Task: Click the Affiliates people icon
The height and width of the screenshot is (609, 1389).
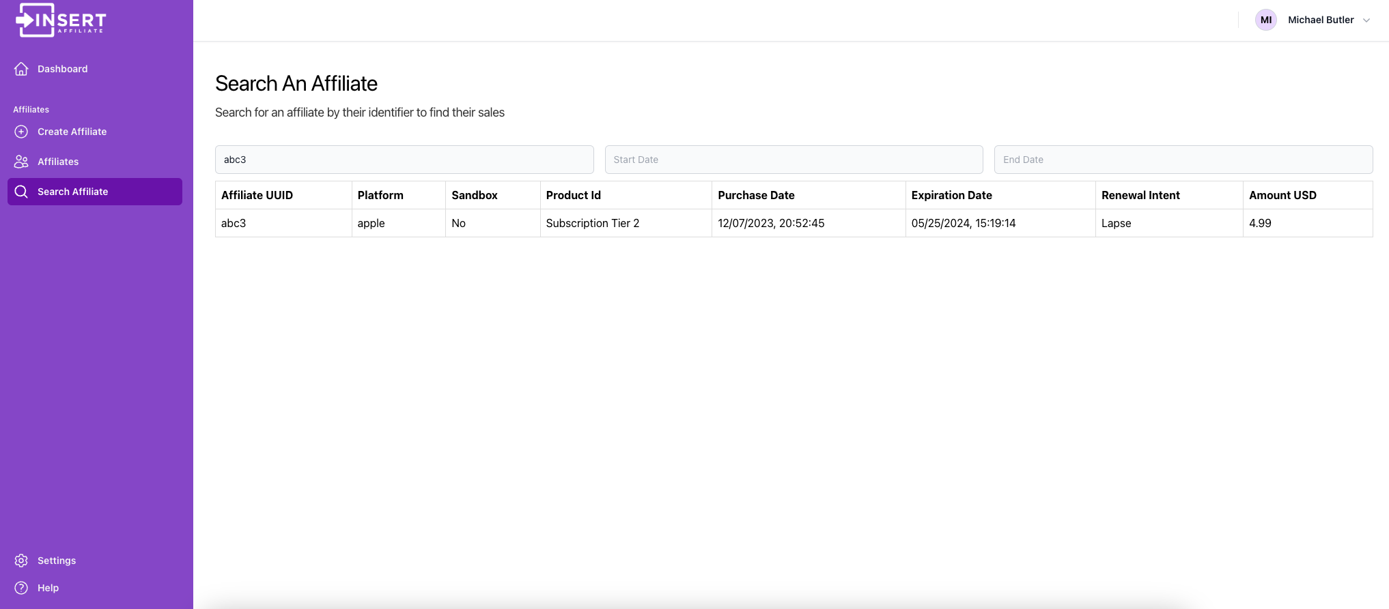Action: [21, 162]
